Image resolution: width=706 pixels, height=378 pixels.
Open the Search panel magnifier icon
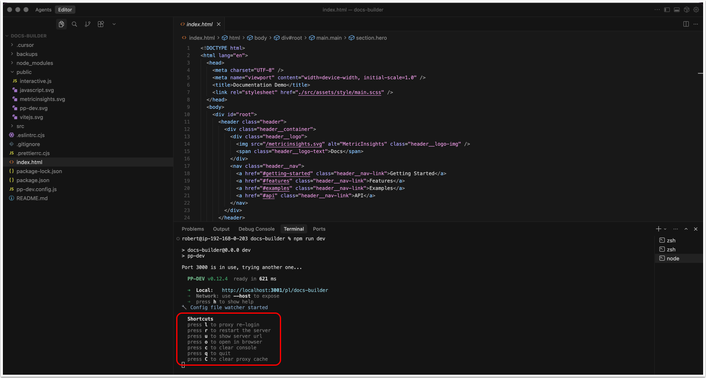click(x=75, y=24)
